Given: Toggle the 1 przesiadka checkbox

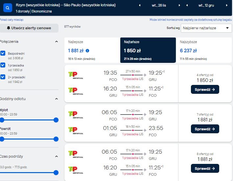Looking at the screenshot, I should (x=3, y=65).
